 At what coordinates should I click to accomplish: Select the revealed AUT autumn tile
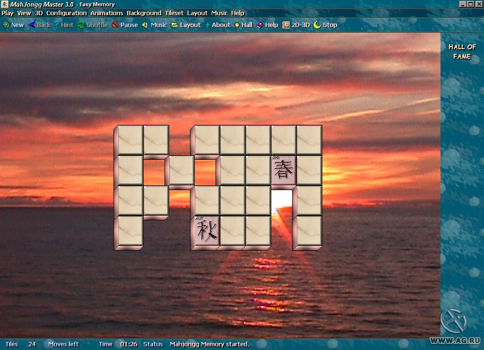coord(207,231)
